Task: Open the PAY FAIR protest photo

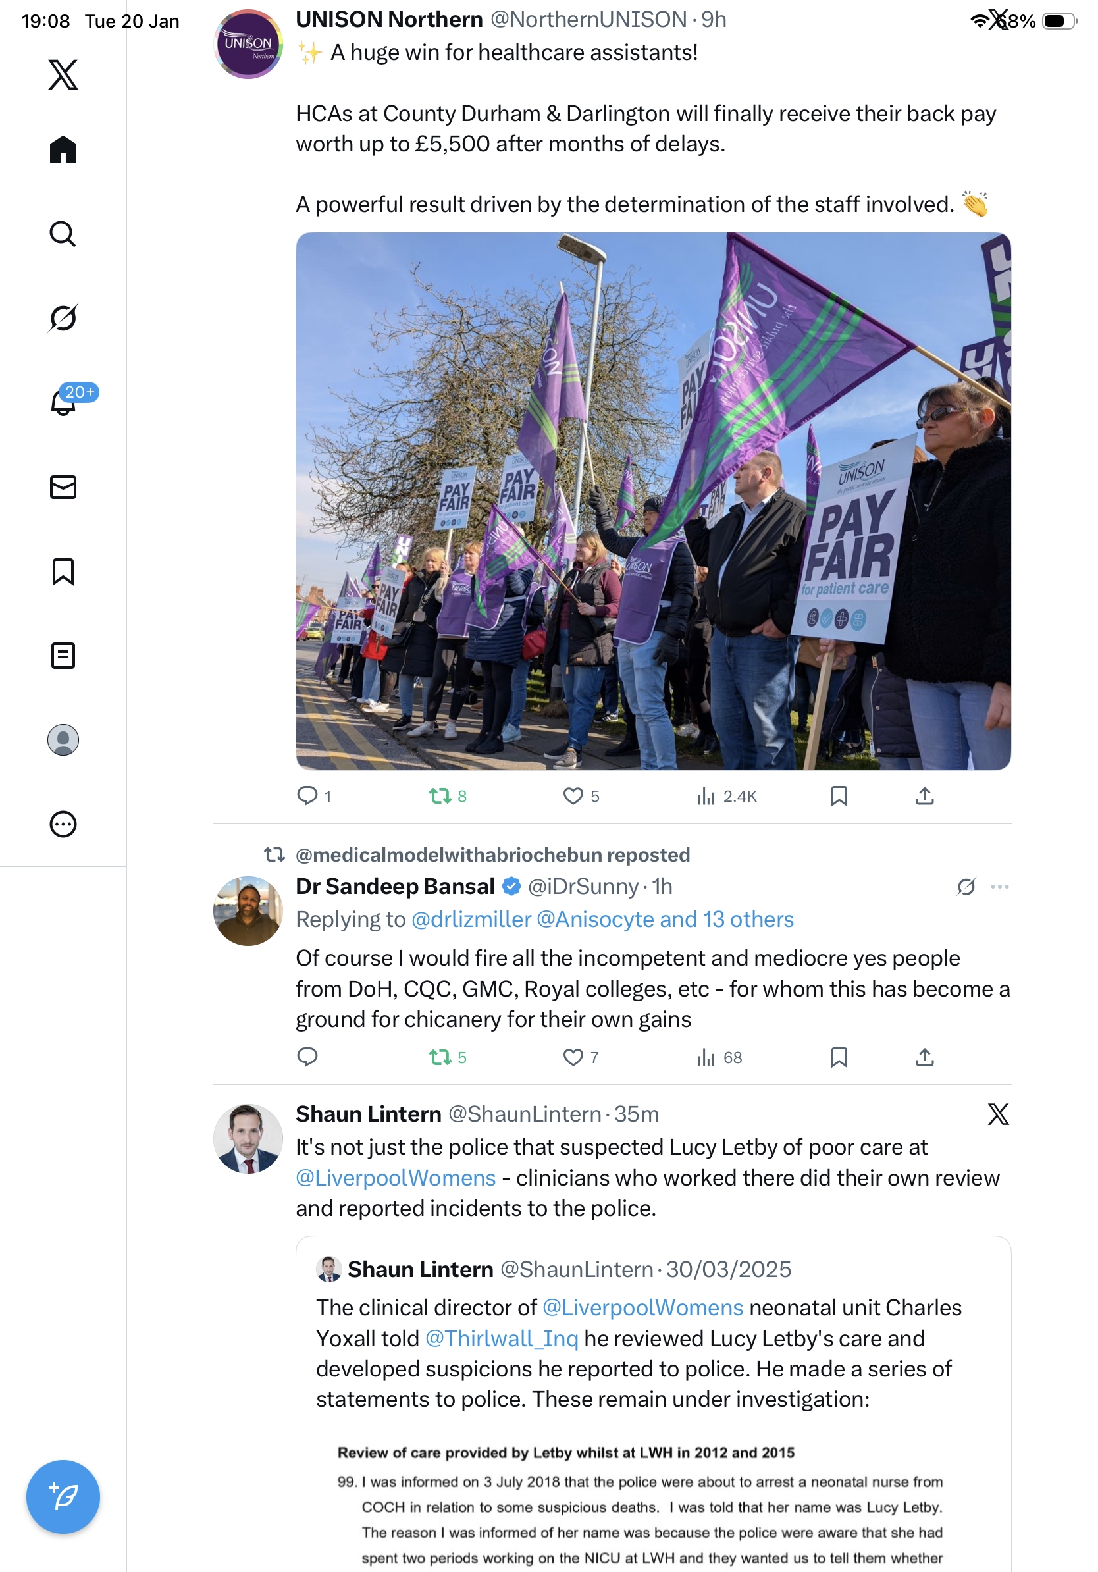Action: pos(653,501)
